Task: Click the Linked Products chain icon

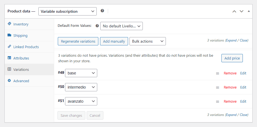Action: pos(9,46)
